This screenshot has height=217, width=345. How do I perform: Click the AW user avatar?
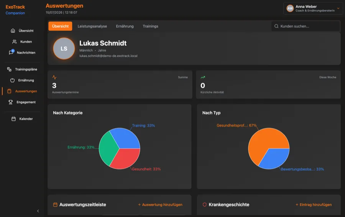point(290,8)
